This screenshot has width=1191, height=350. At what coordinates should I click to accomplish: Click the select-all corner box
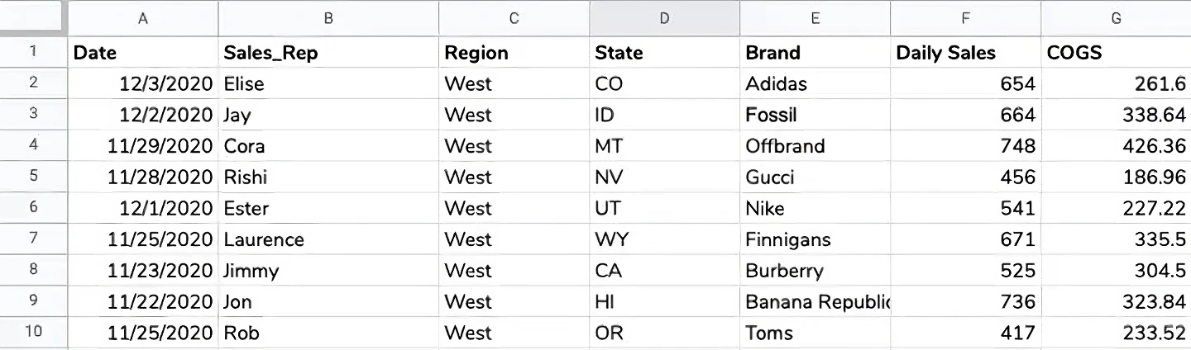coord(33,18)
